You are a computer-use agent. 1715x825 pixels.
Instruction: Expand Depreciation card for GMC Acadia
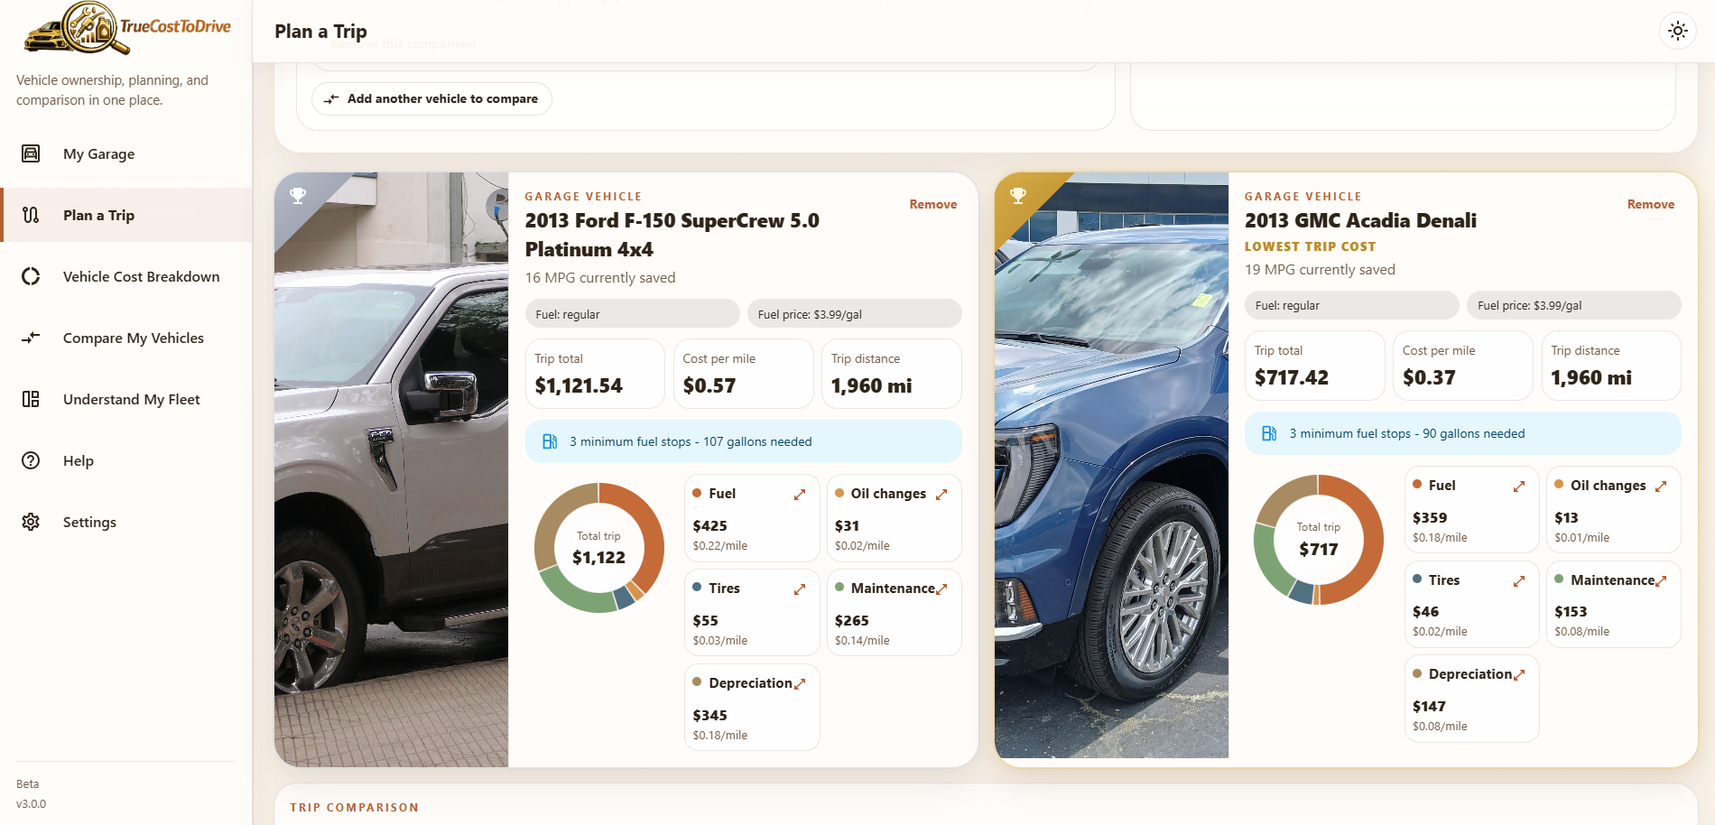click(1519, 674)
